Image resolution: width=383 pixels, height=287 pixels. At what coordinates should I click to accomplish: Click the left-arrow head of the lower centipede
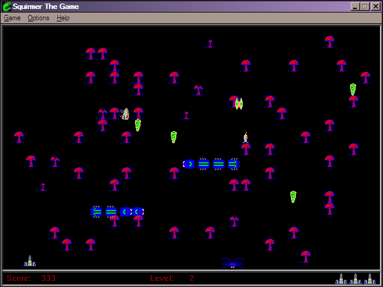(96, 212)
